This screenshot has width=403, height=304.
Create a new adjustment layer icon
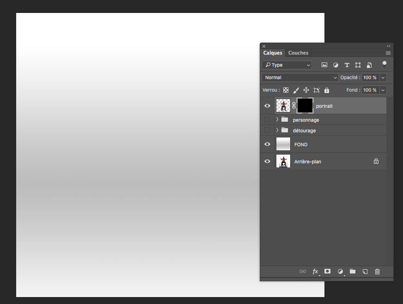point(340,272)
